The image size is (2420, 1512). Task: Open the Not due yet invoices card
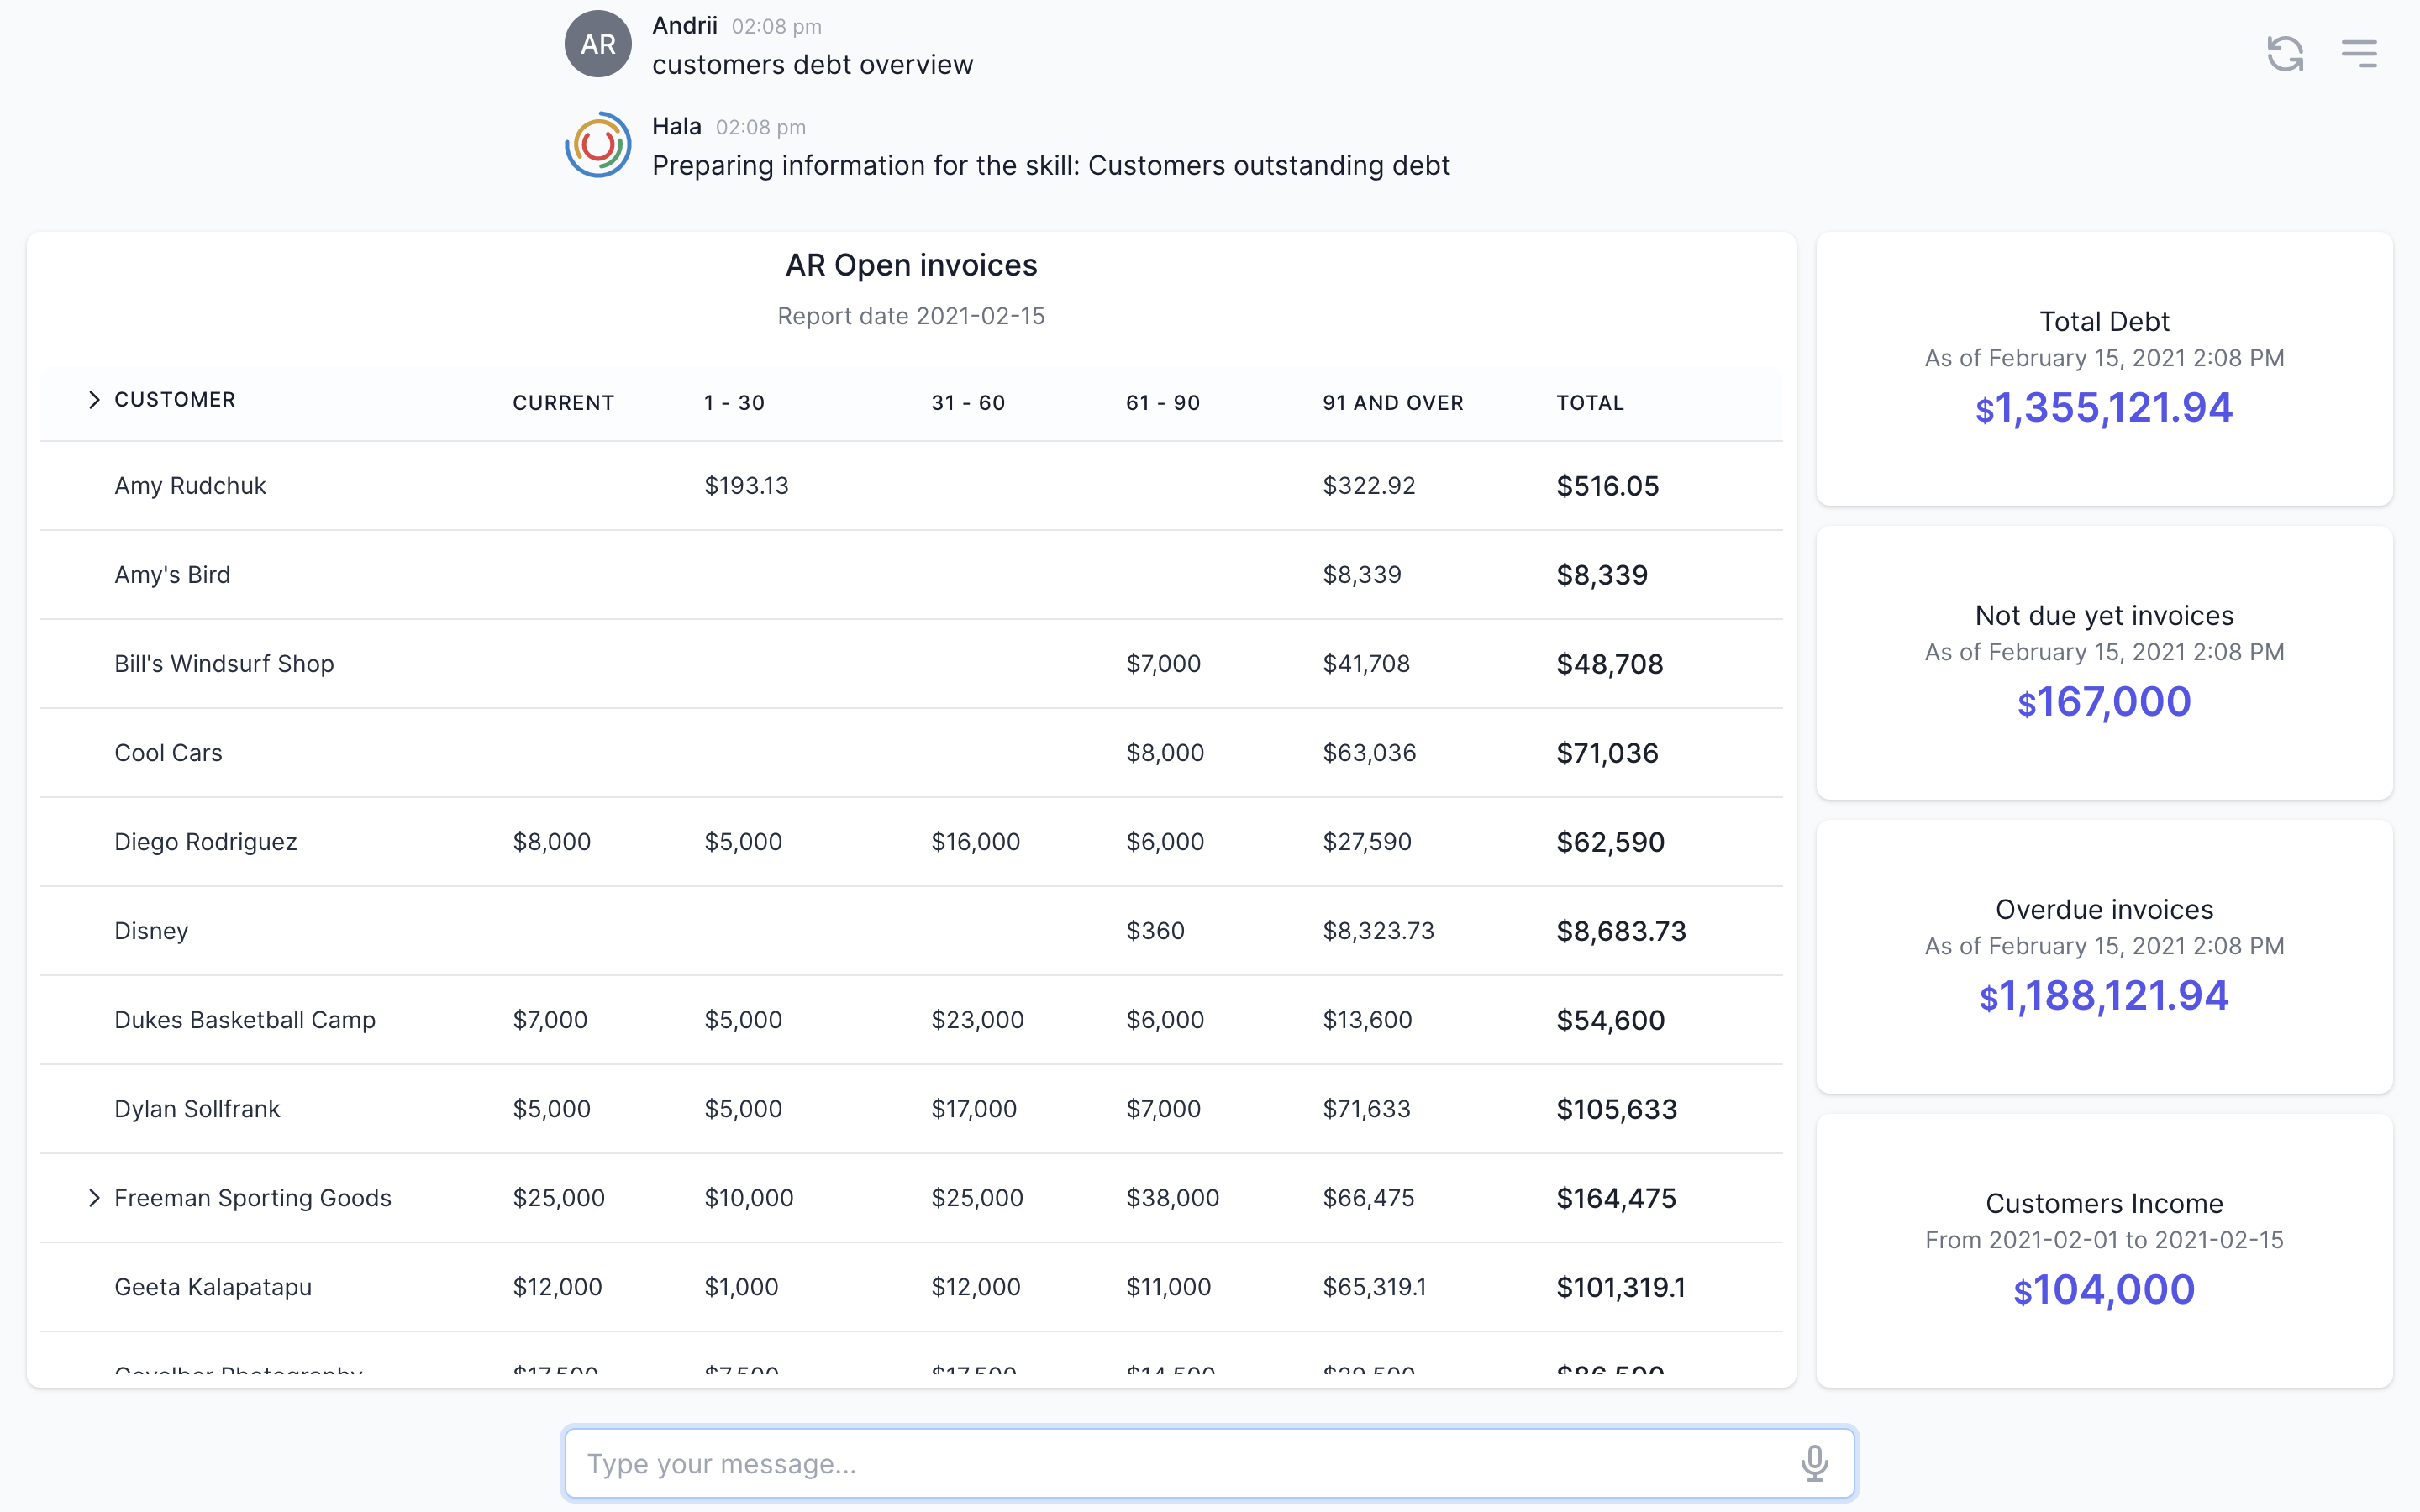[2104, 663]
